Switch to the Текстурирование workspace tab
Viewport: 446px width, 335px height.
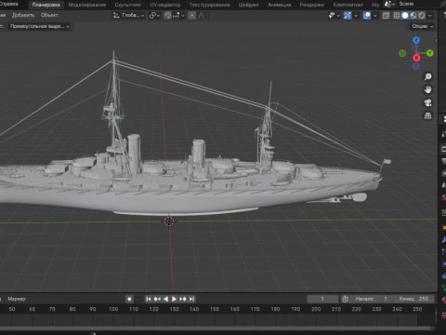pyautogui.click(x=210, y=5)
